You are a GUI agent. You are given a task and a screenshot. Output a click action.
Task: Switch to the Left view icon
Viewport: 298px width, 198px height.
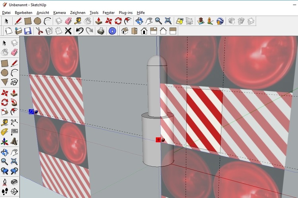coord(173,31)
